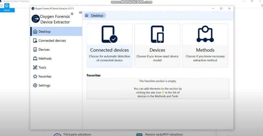
Task: Open Tools in the sidebar
Action: click(56, 67)
